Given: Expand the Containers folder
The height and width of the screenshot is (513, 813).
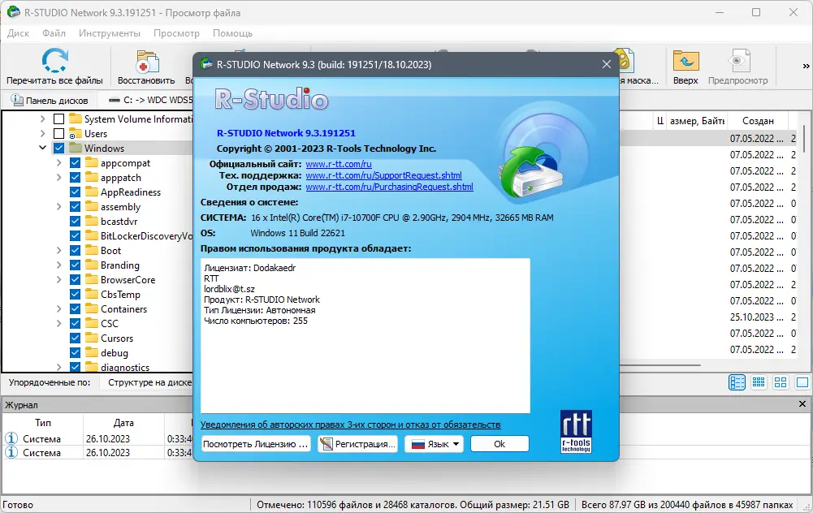Looking at the screenshot, I should [x=58, y=308].
